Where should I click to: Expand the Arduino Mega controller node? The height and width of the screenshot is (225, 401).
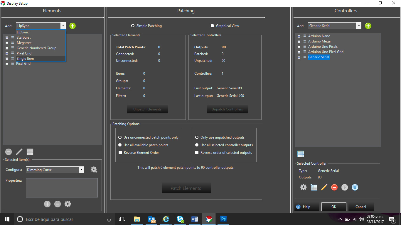pyautogui.click(x=299, y=42)
